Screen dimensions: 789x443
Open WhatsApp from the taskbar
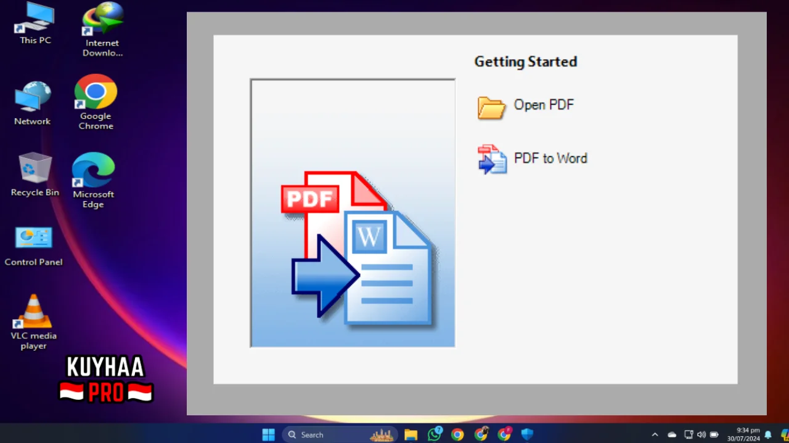tap(435, 434)
